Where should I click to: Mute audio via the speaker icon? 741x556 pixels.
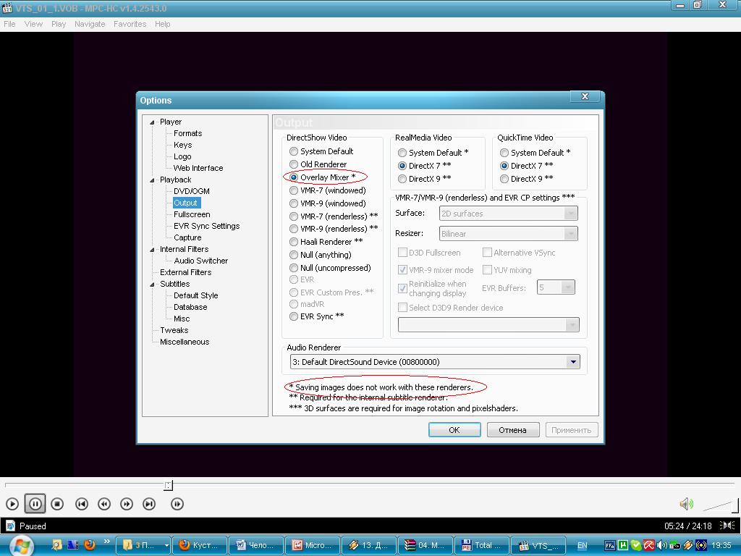(x=686, y=504)
